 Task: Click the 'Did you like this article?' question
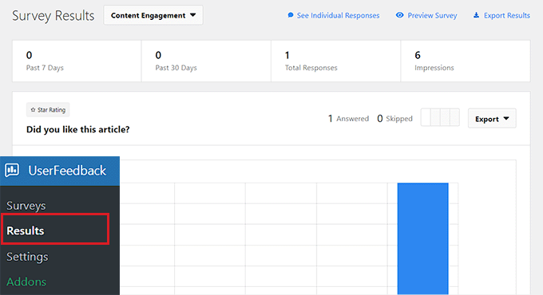[78, 129]
